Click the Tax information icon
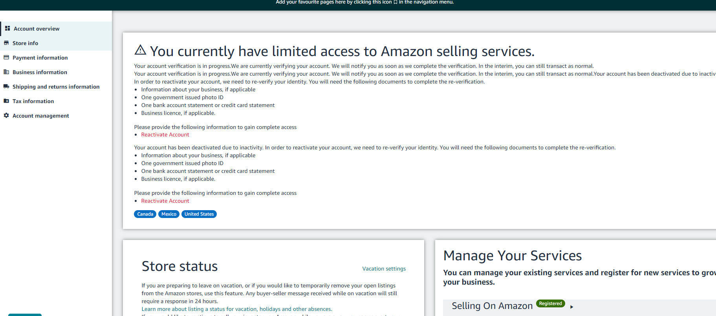This screenshot has height=316, width=716. pyautogui.click(x=6, y=101)
